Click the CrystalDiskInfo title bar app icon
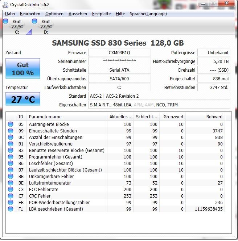Screen dimensions: 238x241 [x=5, y=4]
